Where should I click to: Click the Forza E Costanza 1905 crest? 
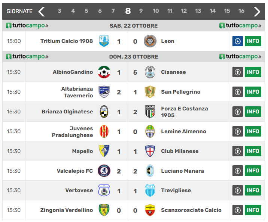pyautogui.click(x=150, y=112)
